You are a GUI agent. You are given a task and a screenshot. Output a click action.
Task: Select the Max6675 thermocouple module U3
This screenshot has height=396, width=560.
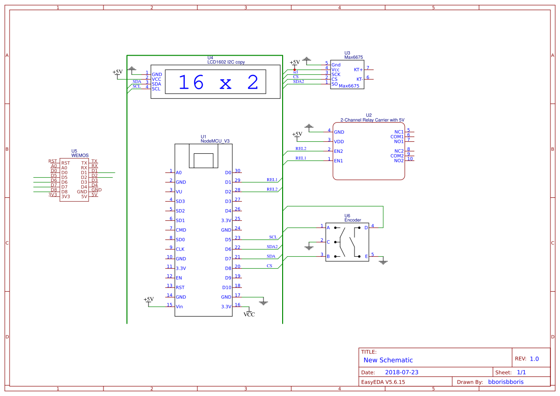coord(347,74)
